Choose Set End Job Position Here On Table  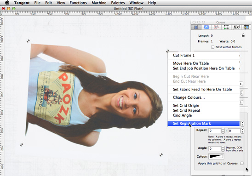click(203, 68)
